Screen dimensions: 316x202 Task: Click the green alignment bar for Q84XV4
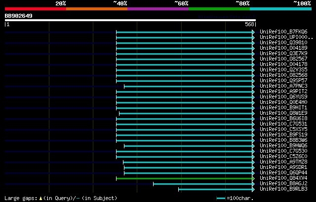pos(184,178)
